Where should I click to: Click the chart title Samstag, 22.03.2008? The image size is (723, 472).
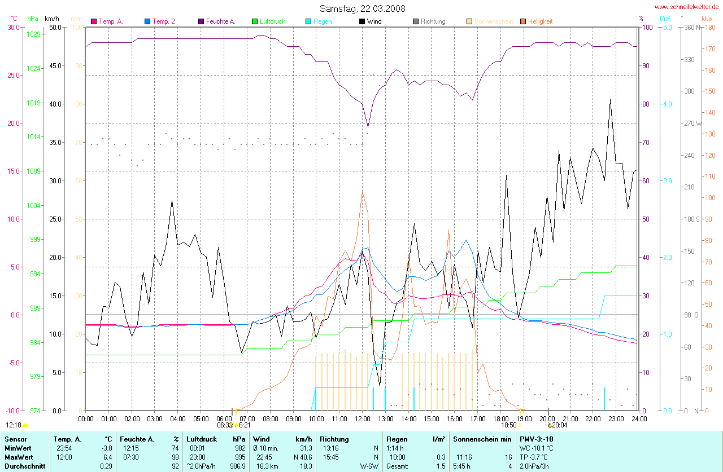pyautogui.click(x=362, y=8)
